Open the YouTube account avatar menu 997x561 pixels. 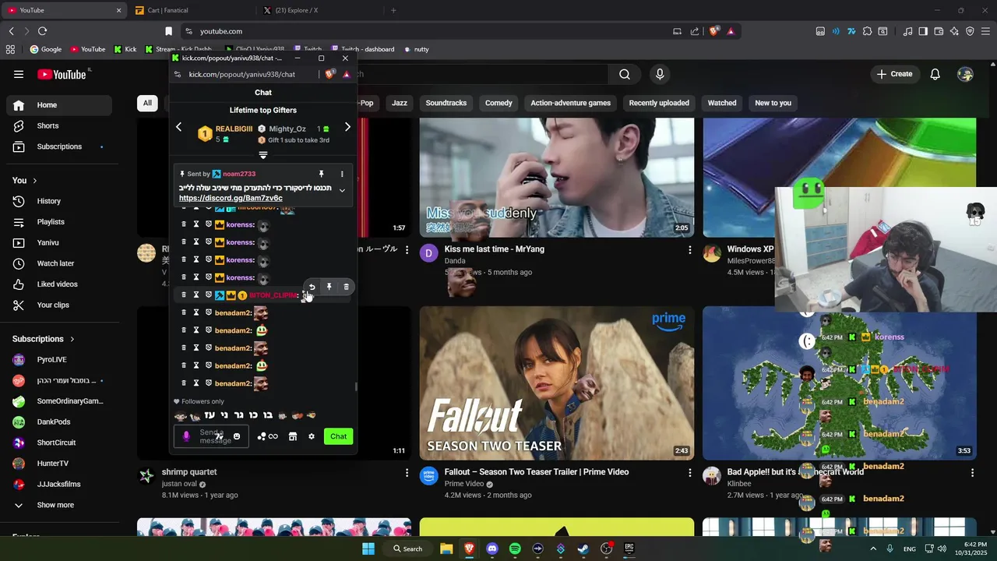(x=966, y=74)
